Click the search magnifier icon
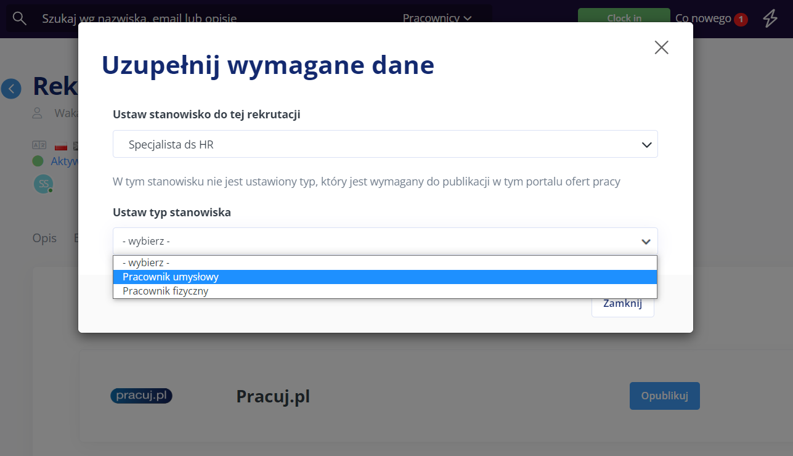This screenshot has height=456, width=793. click(19, 18)
